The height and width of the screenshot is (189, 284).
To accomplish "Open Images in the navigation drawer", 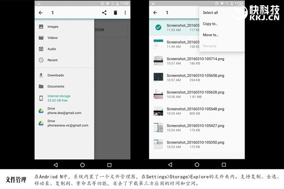I will coord(53,26).
